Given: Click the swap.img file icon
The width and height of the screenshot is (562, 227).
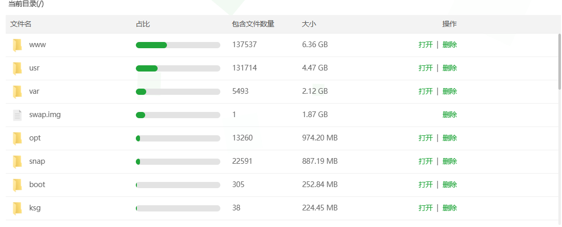Looking at the screenshot, I should pos(17,115).
